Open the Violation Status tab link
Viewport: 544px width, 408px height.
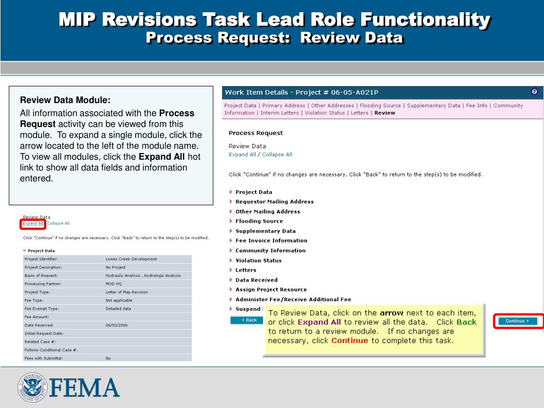pyautogui.click(x=325, y=113)
